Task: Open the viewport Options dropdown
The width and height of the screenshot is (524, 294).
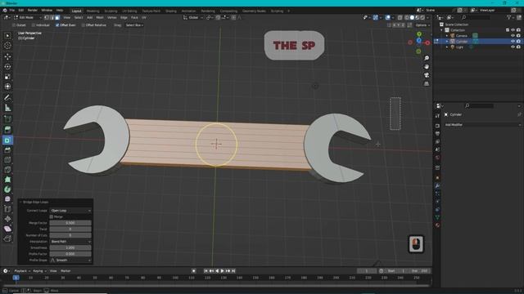Action: point(422,25)
